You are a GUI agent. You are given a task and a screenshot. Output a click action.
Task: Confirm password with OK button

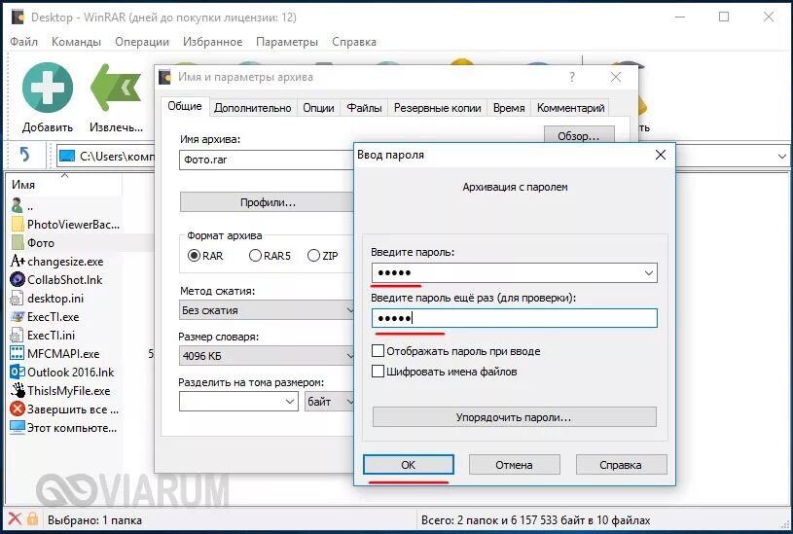408,465
